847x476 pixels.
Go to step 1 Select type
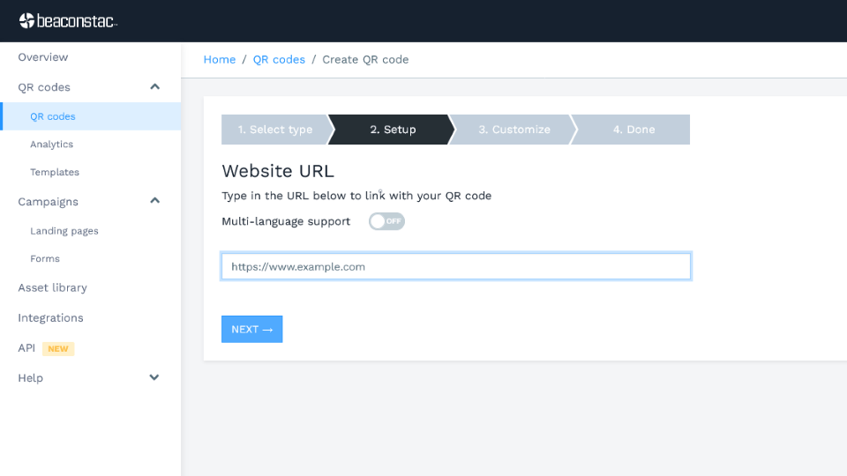click(274, 130)
